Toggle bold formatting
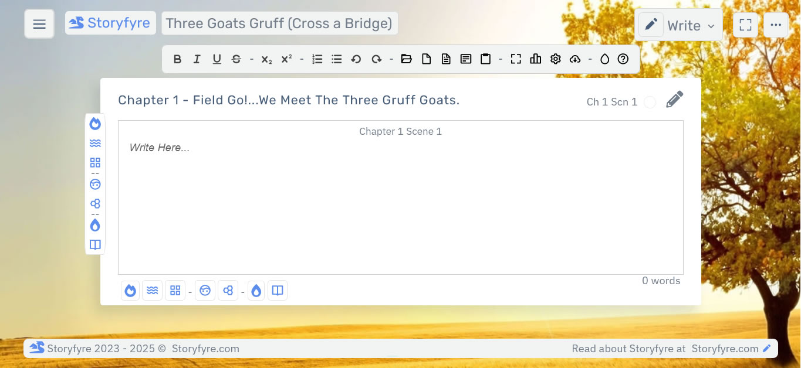This screenshot has height=368, width=801. [x=177, y=59]
